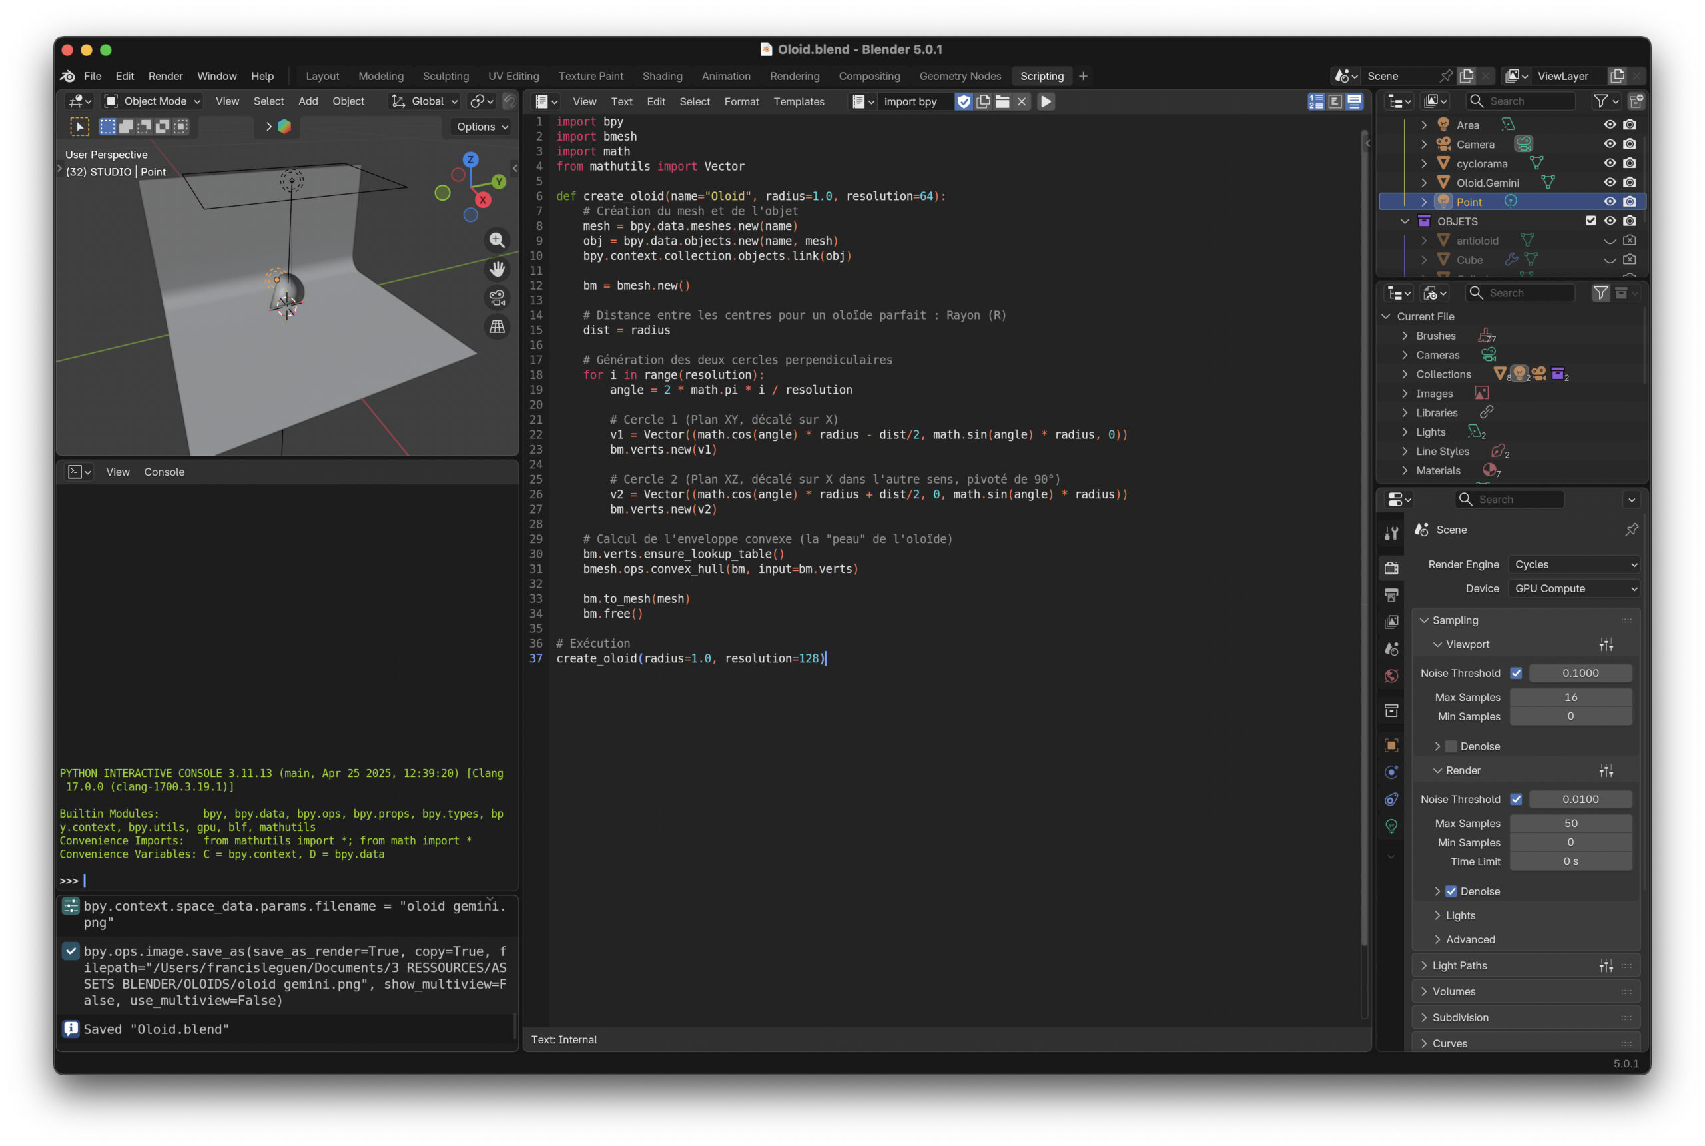The height and width of the screenshot is (1146, 1705).
Task: Run the script with the play button
Action: (1046, 101)
